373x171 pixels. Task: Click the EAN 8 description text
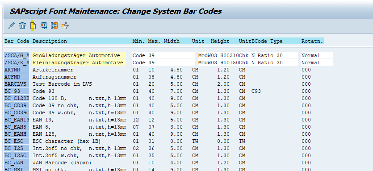point(42,127)
